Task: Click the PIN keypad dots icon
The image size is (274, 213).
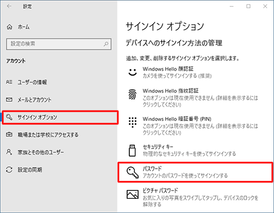Action: [133, 122]
